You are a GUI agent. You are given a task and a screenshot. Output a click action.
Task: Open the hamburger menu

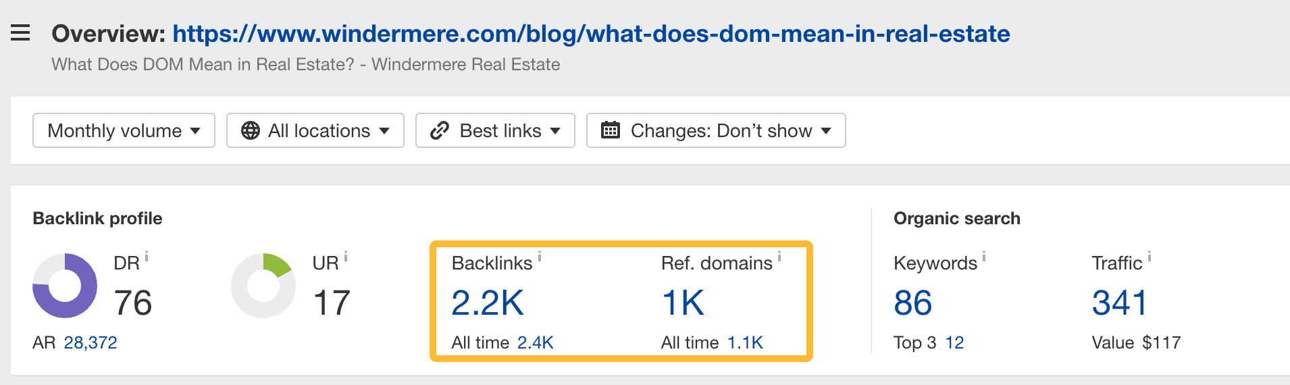20,32
